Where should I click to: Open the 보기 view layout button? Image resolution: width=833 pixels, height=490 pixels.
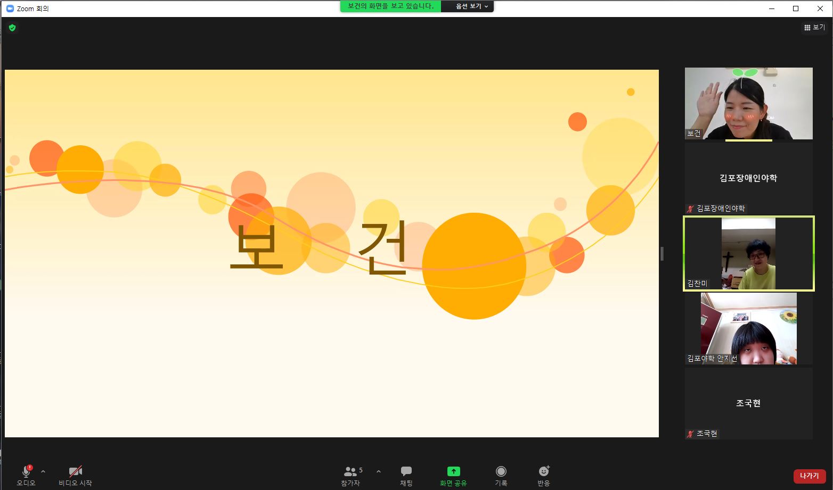click(x=814, y=28)
